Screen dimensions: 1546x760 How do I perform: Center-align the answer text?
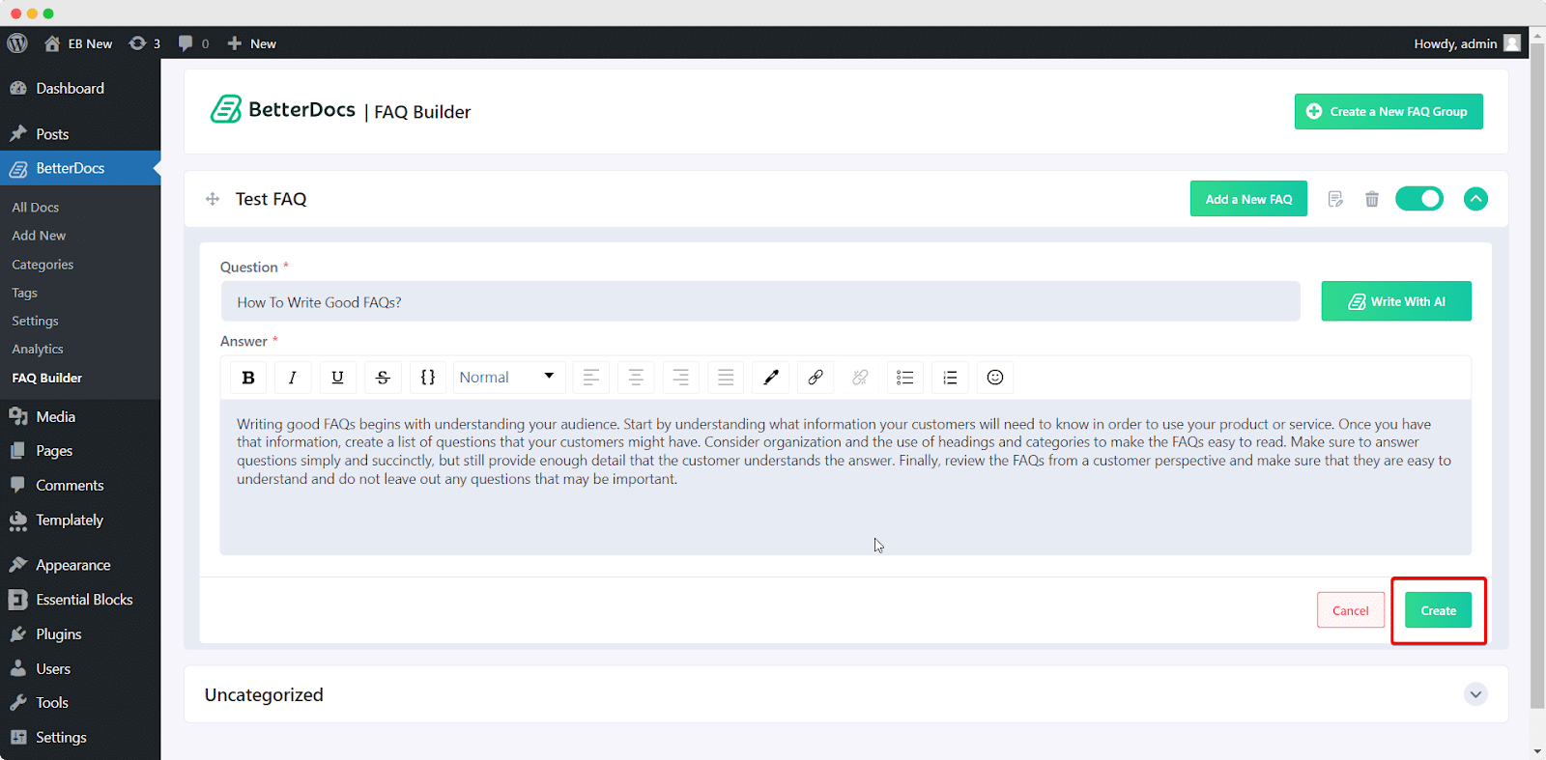click(x=636, y=378)
